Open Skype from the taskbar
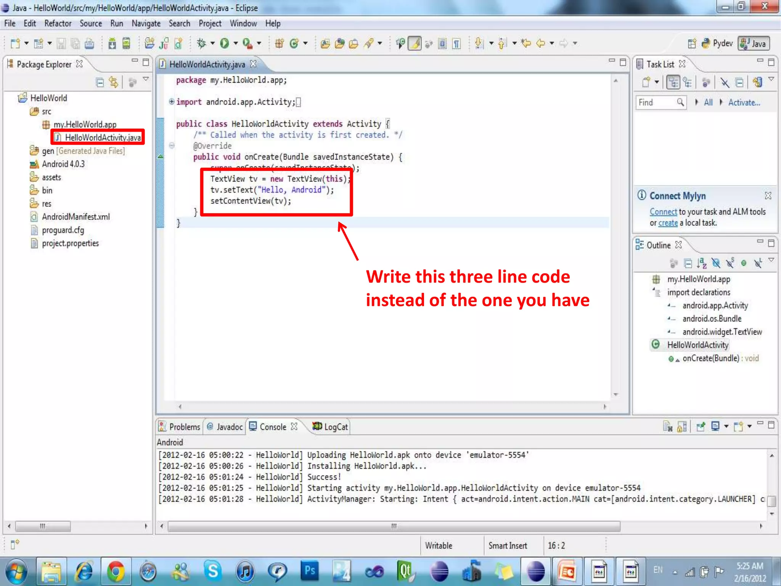Screen dimensions: 781x586 [213, 572]
